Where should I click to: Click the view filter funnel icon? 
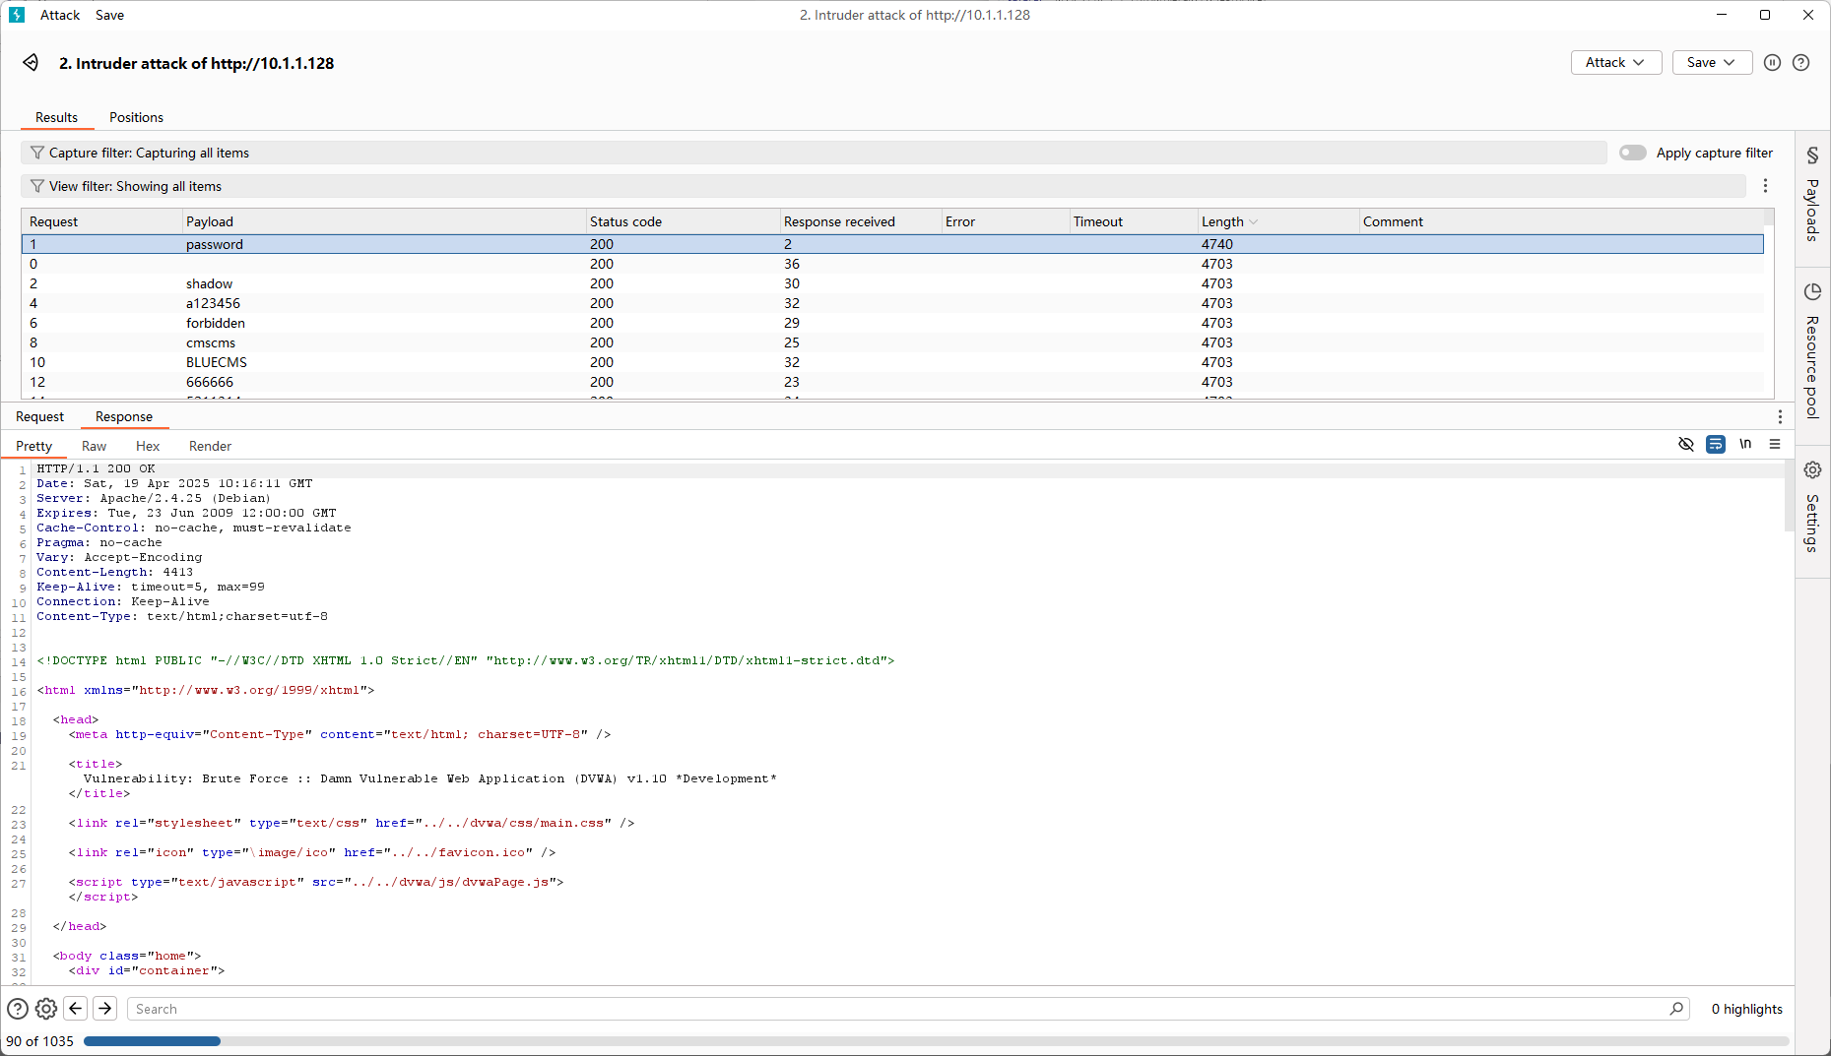tap(37, 186)
